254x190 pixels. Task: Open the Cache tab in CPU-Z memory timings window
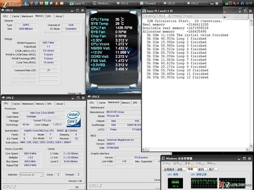click(16, 16)
